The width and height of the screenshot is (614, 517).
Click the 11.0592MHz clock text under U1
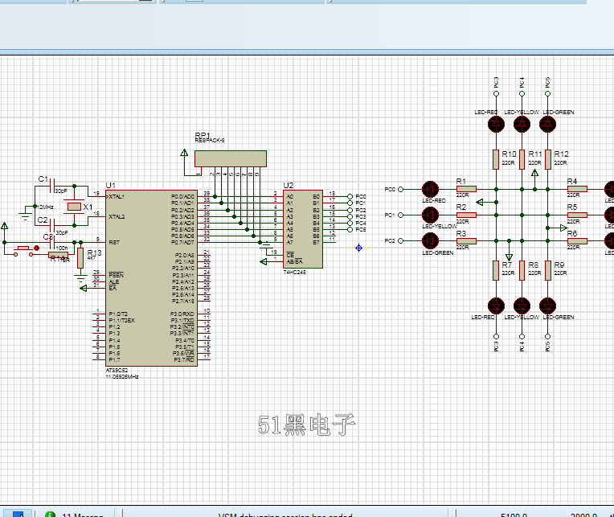(x=122, y=377)
